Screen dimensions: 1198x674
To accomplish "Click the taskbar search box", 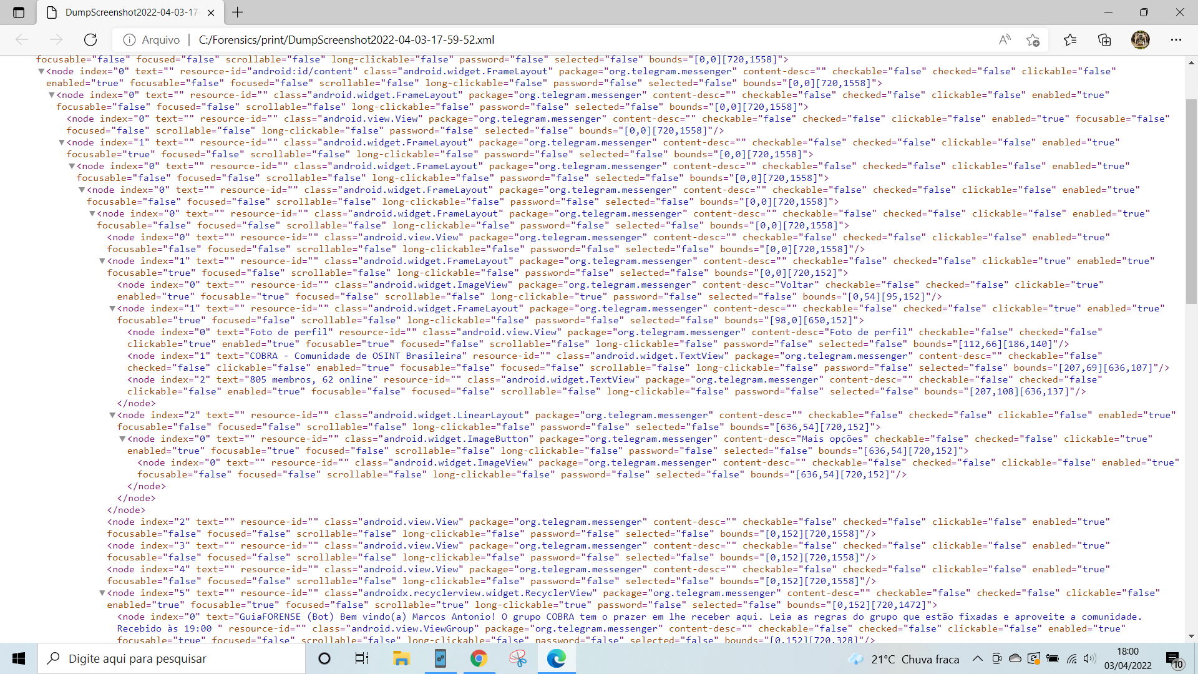I will click(x=172, y=658).
